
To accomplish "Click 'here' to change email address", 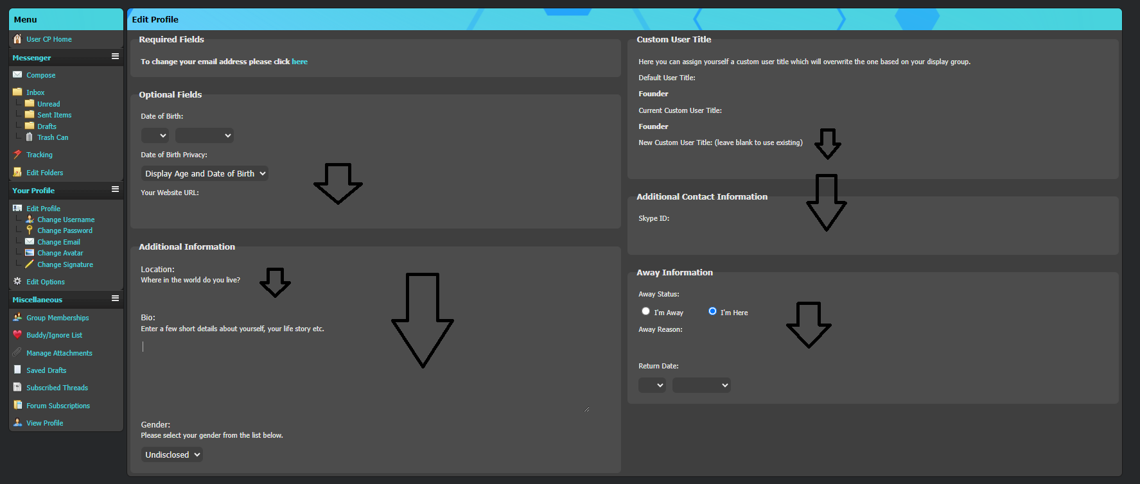I will [300, 62].
